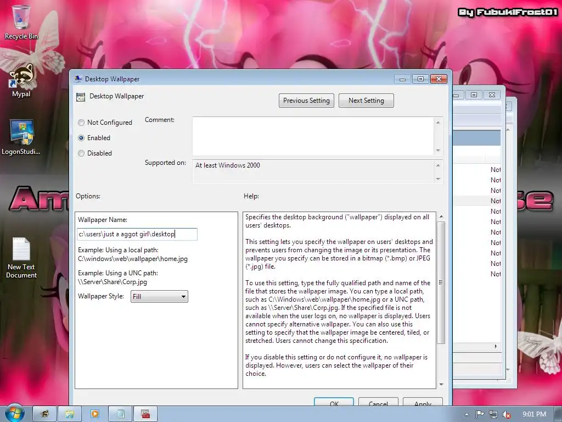
Task: Choose the Disabled radio button
Action: [x=81, y=153]
